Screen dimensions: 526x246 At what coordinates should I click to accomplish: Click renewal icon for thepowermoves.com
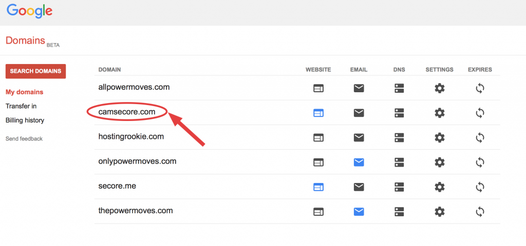tap(480, 212)
